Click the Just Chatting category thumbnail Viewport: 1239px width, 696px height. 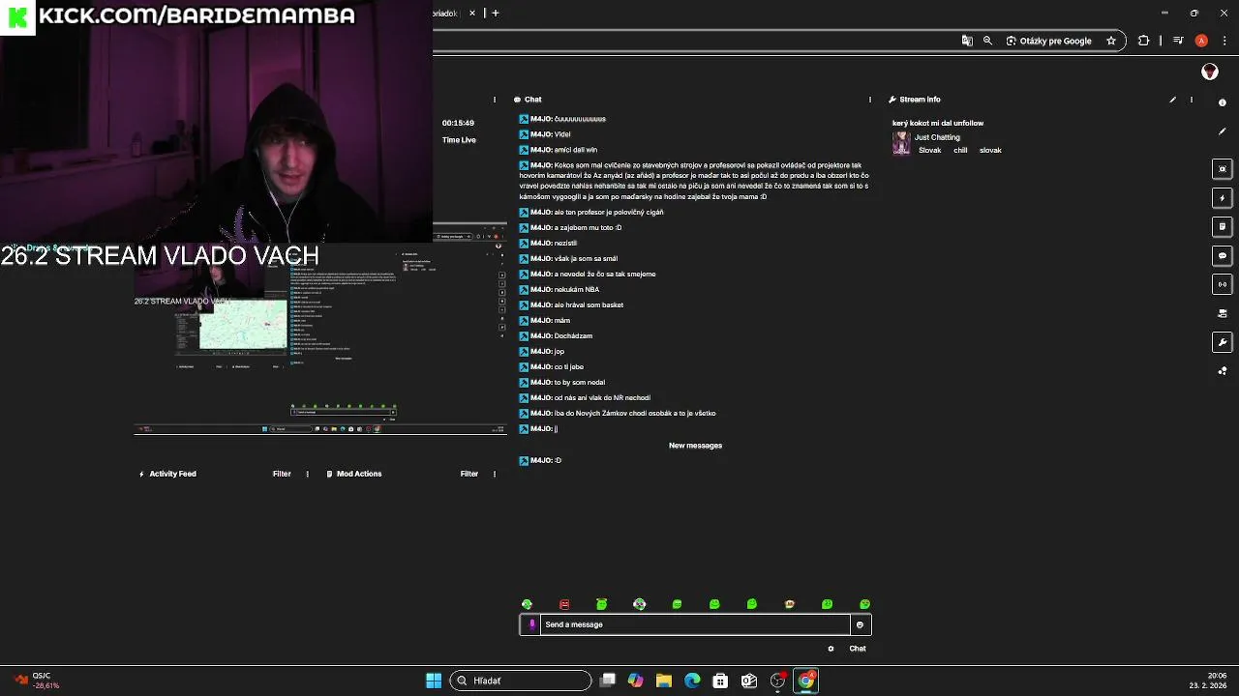(x=901, y=143)
